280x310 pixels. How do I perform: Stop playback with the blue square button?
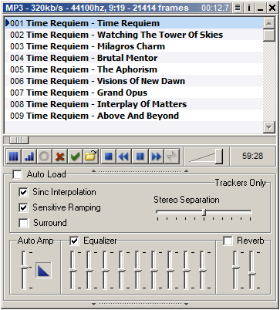109,157
